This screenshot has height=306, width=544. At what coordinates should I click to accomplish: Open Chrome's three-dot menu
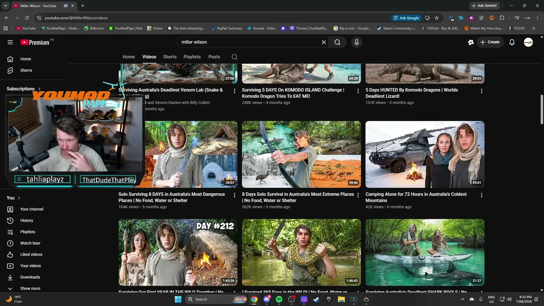tap(538, 18)
